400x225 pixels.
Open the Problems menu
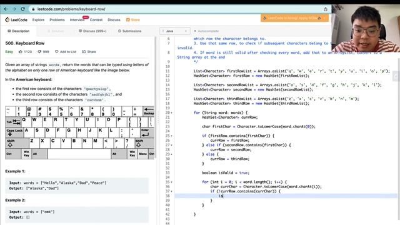click(57, 20)
